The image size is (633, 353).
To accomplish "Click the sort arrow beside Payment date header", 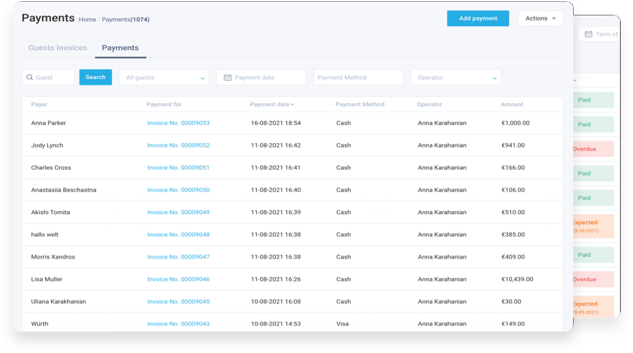I will [x=292, y=105].
